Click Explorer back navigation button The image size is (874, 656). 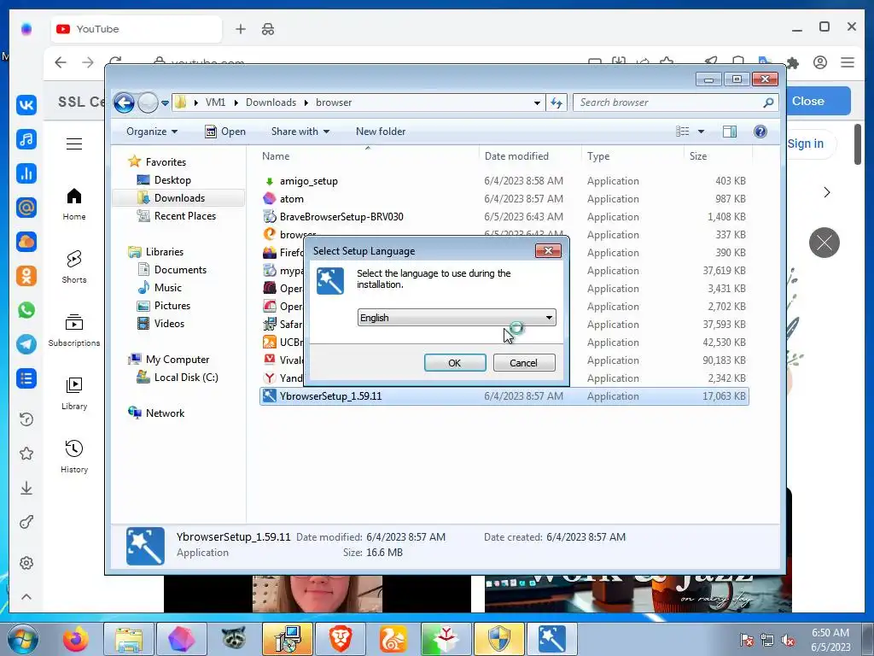point(124,102)
